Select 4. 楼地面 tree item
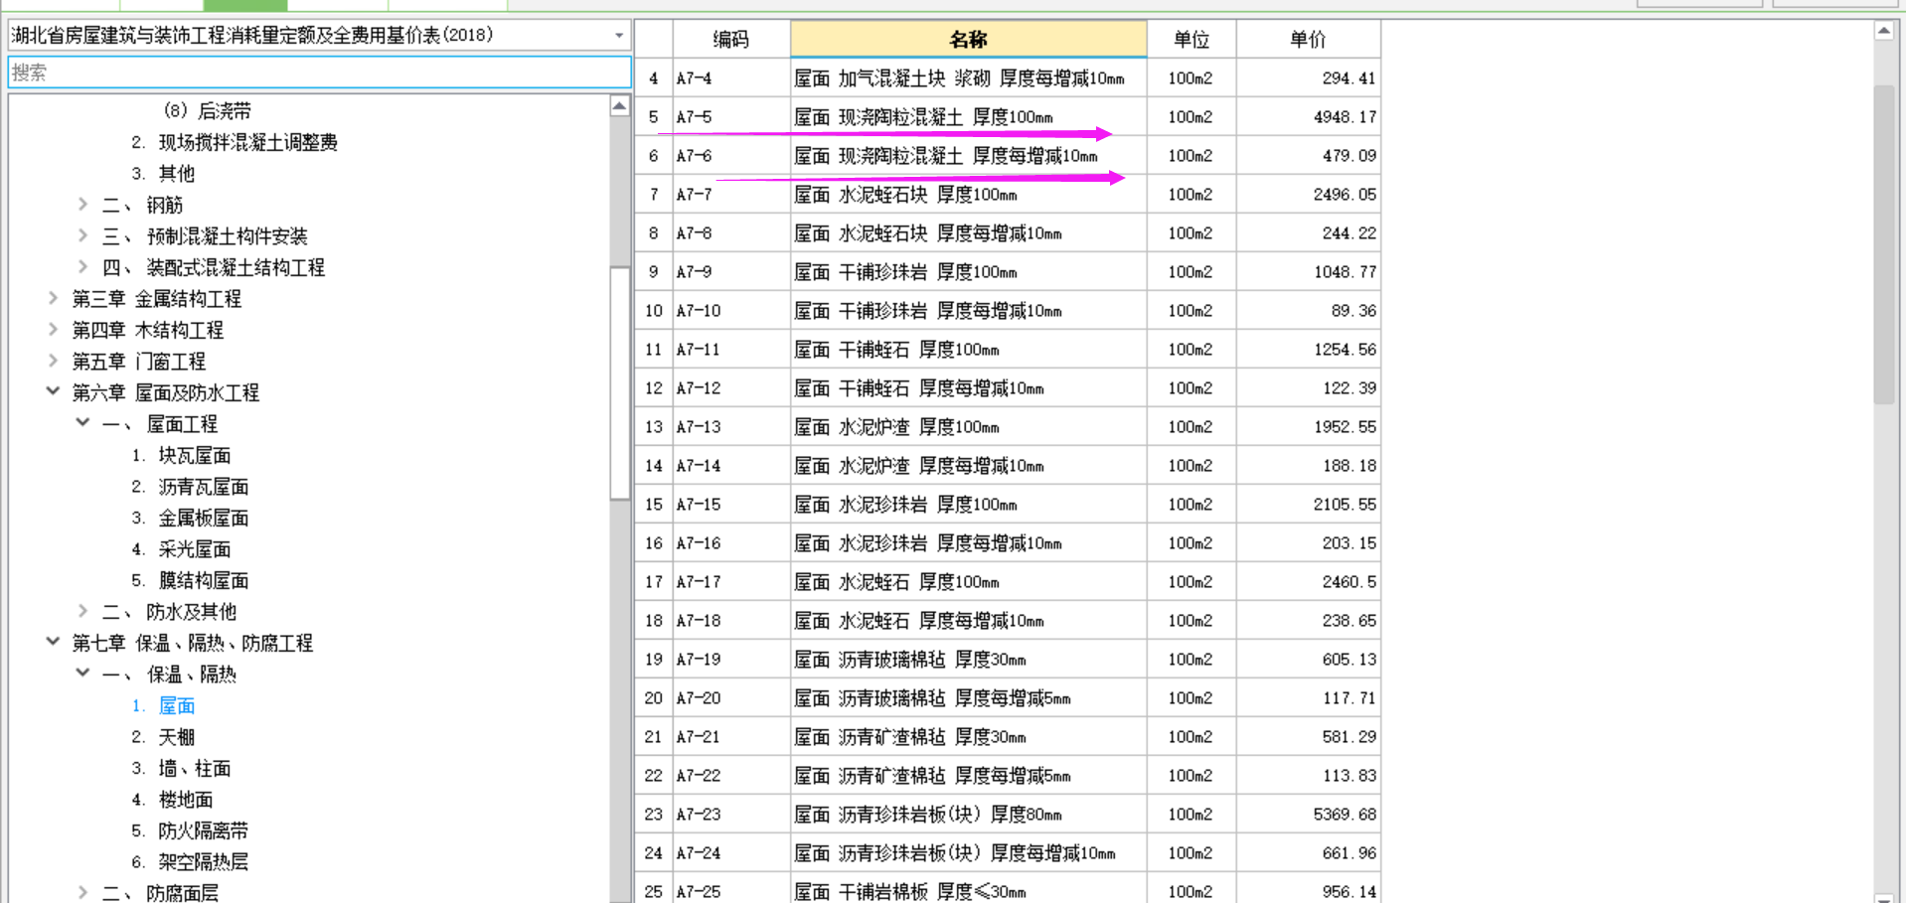 click(x=172, y=800)
